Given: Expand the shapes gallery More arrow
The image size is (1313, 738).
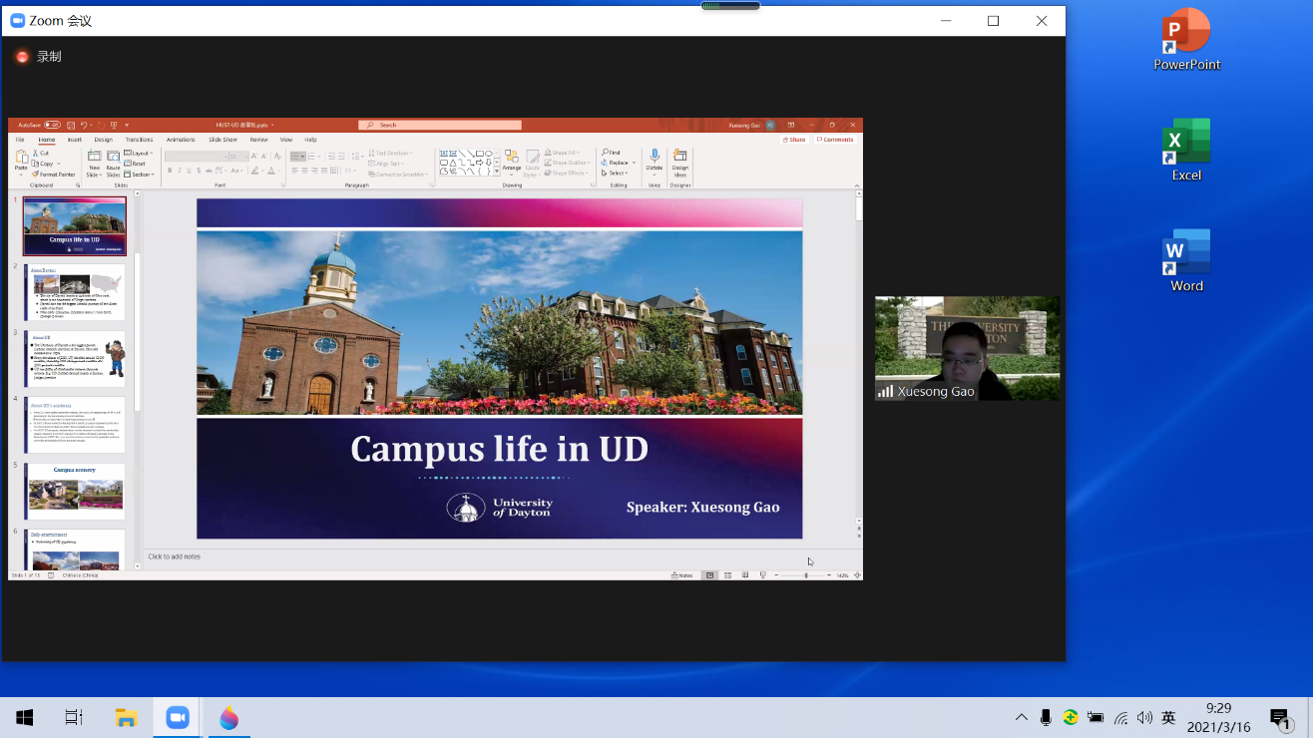Looking at the screenshot, I should click(496, 171).
